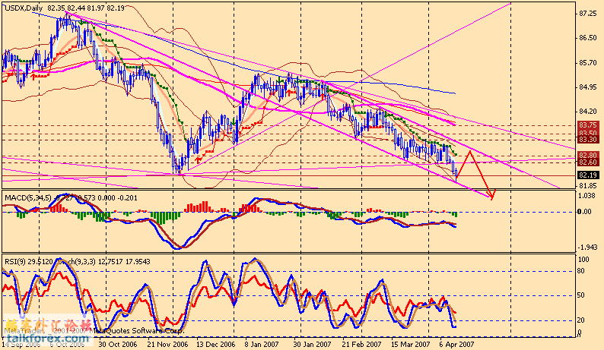This screenshot has width=604, height=350.
Task: Click the 30 Oct 2006 date label
Action: [117, 344]
